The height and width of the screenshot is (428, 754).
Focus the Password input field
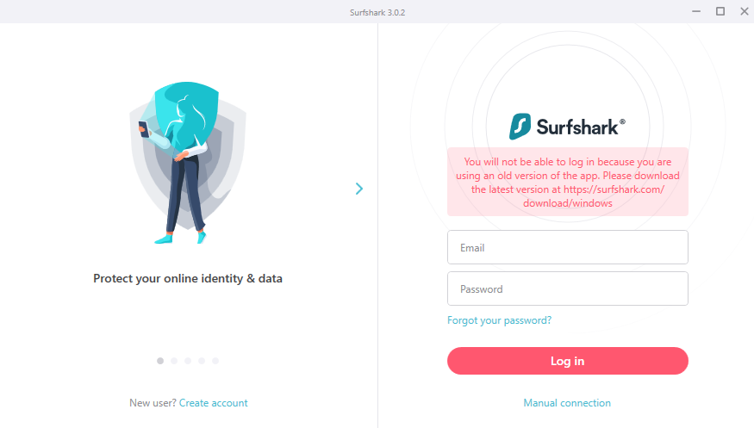coord(567,288)
